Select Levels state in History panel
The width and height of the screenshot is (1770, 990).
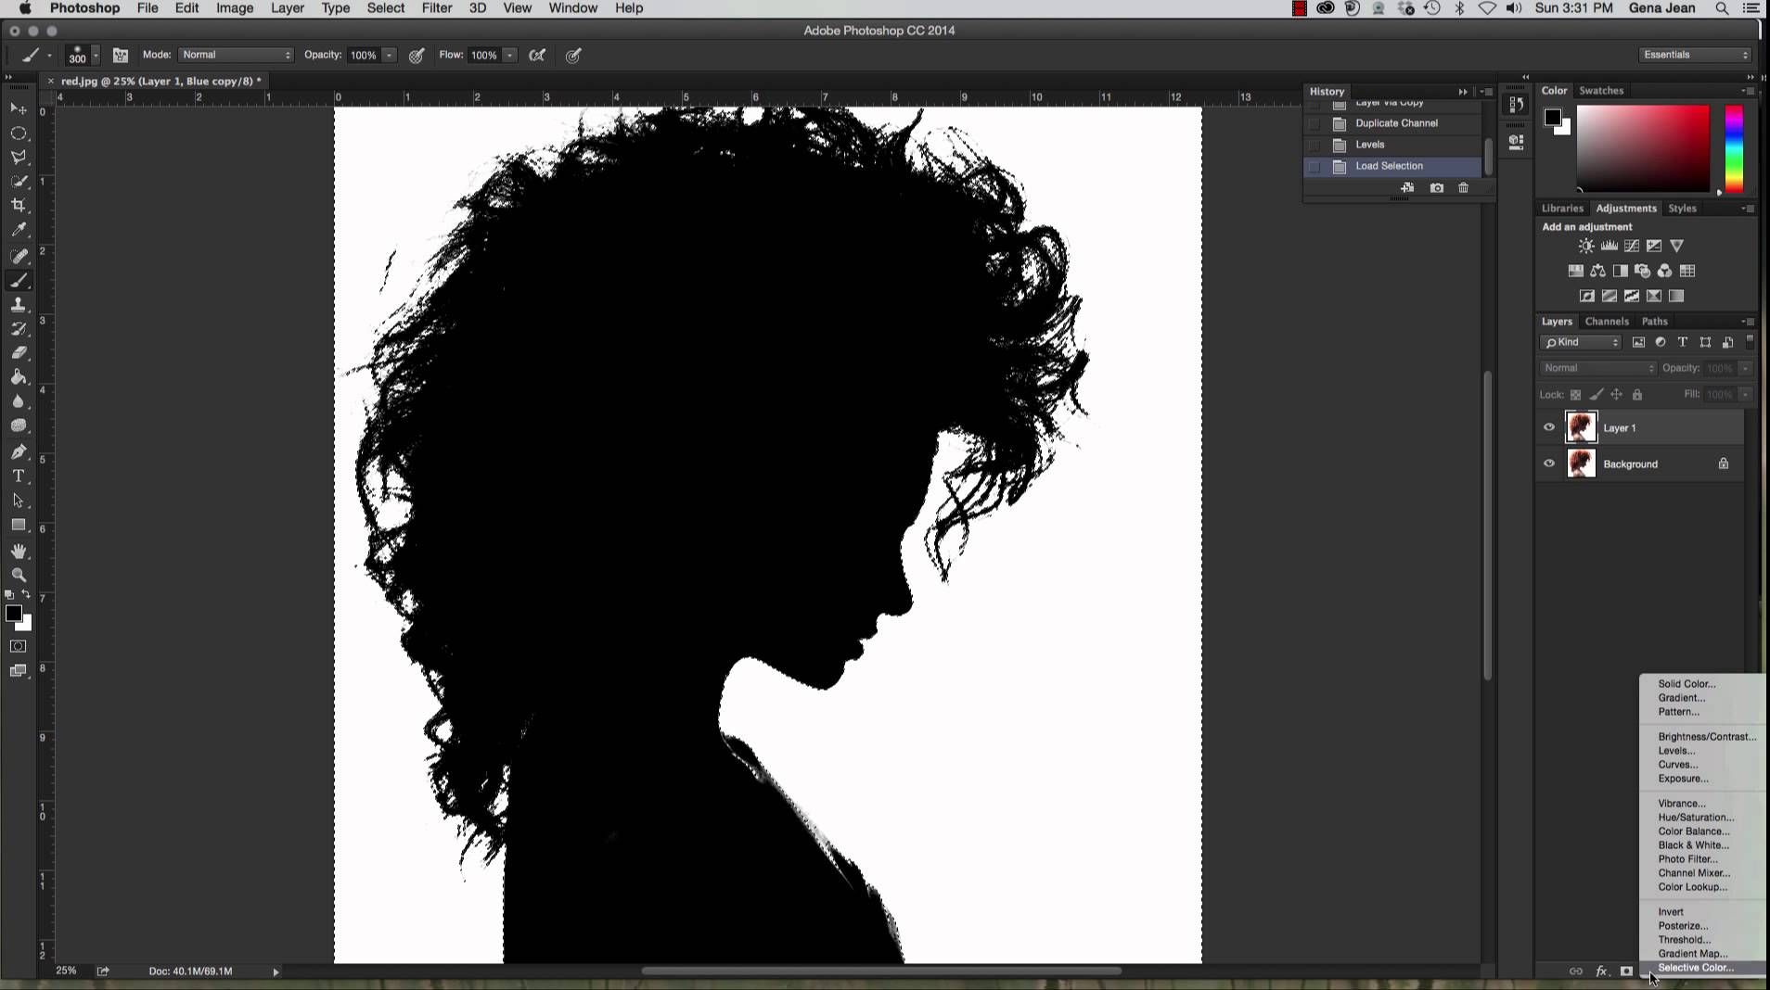(x=1369, y=145)
